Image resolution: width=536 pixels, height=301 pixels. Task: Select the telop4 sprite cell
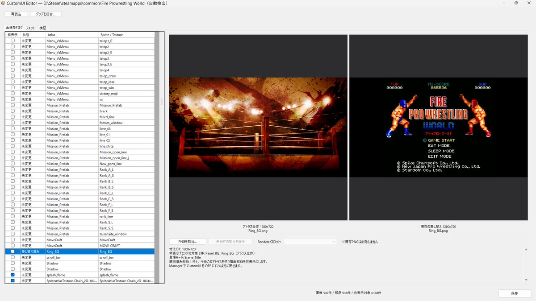point(126,70)
